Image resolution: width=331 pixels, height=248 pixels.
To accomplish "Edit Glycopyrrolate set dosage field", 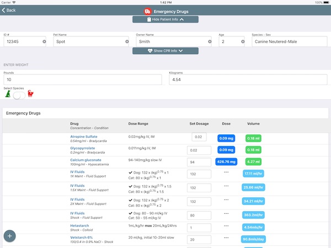I will coord(199,150).
